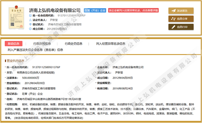Click the 企业名称 value 济南上弘机电设备有限公司

tap(128, 67)
